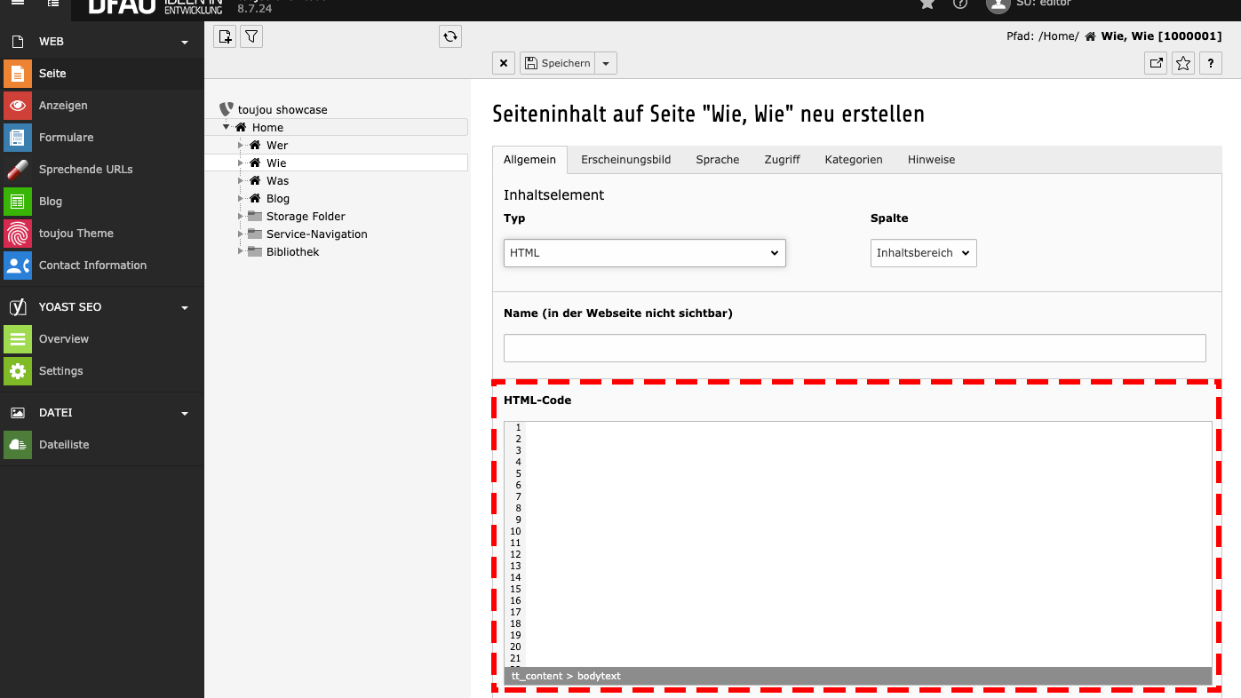Click into the Name input field
Screen dimensions: 1241x698
pos(854,348)
